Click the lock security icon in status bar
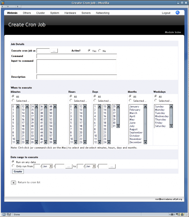This screenshot has width=189, height=217. pyautogui.click(x=182, y=214)
